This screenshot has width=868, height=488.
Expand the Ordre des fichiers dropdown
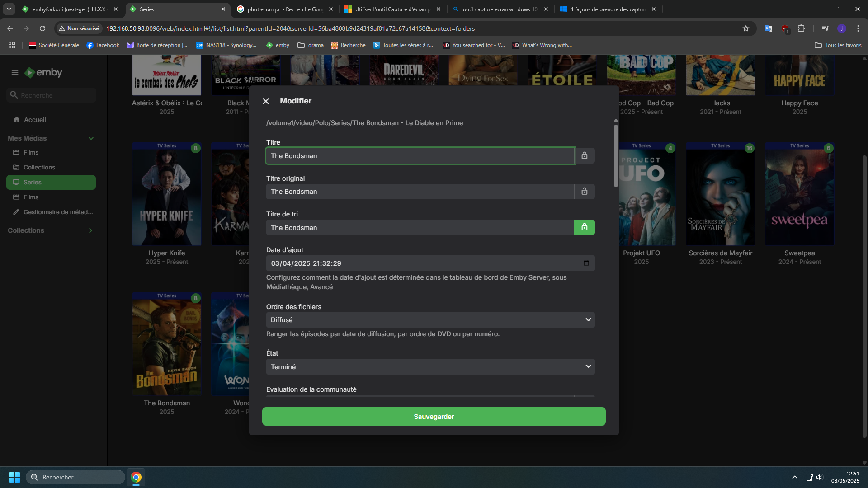(588, 320)
